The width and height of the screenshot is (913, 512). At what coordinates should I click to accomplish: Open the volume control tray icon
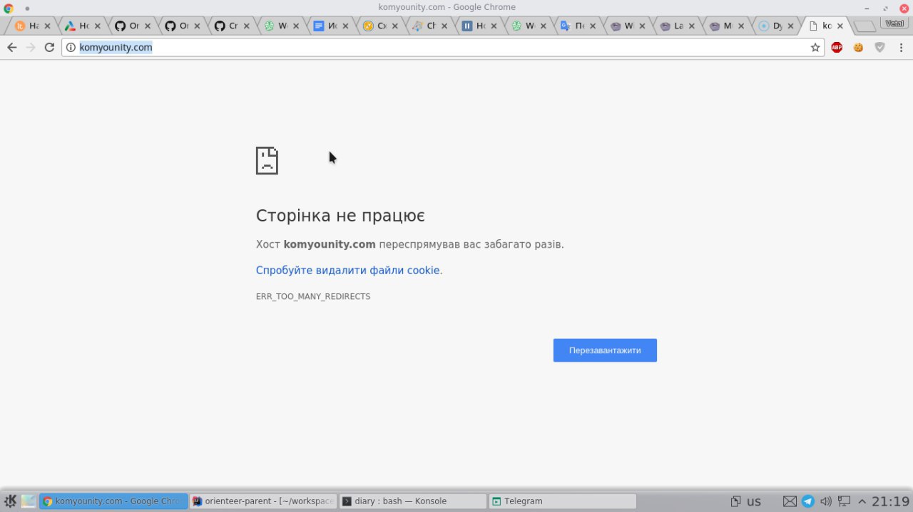point(826,501)
